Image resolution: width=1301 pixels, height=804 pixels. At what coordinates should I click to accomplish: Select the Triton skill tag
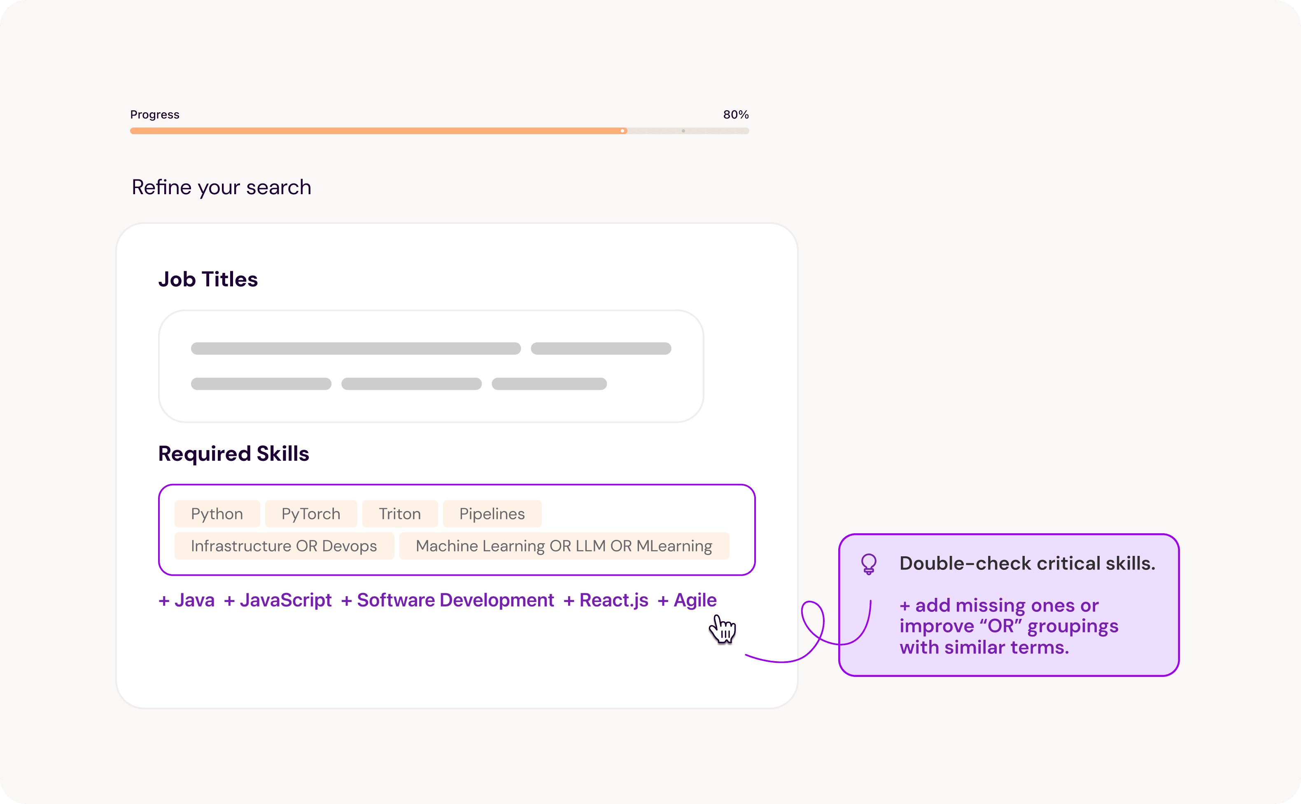click(x=399, y=514)
